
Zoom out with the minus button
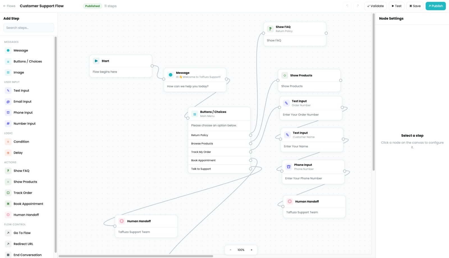click(x=231, y=250)
